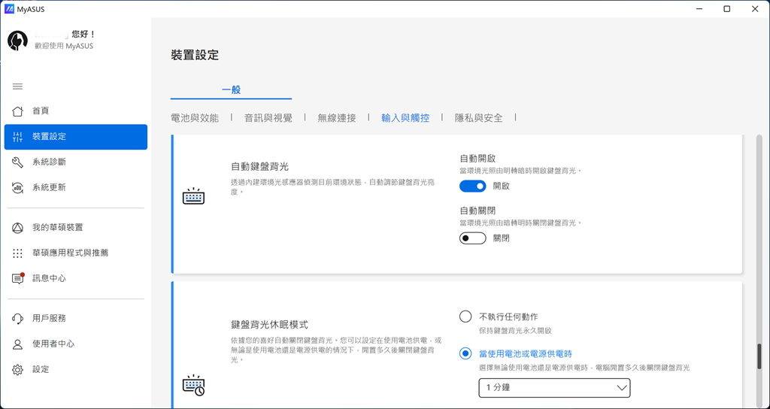Open 系統診斷 wrench icon

(18, 162)
